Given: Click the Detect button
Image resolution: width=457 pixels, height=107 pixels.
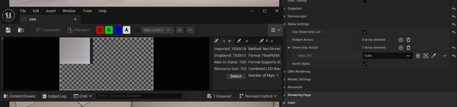Looking at the screenshot, I should tap(236, 76).
